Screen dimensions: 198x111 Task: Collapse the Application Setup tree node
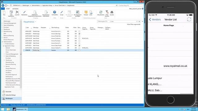pos(3,46)
